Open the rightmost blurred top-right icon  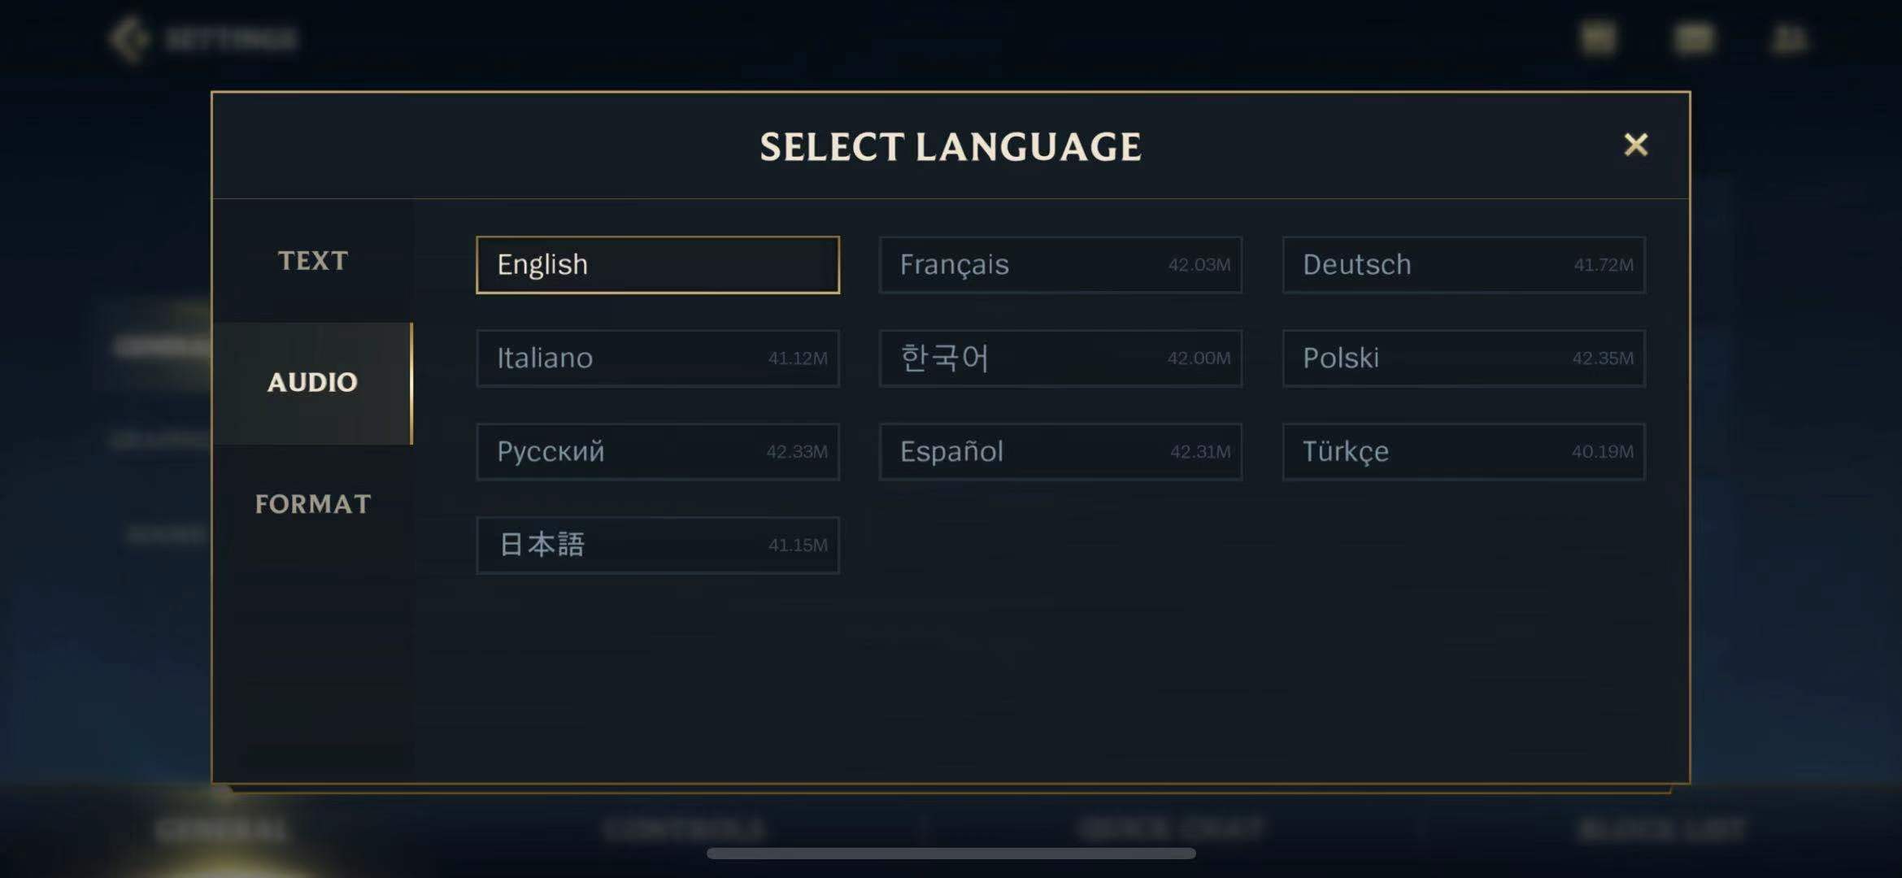pos(1790,38)
